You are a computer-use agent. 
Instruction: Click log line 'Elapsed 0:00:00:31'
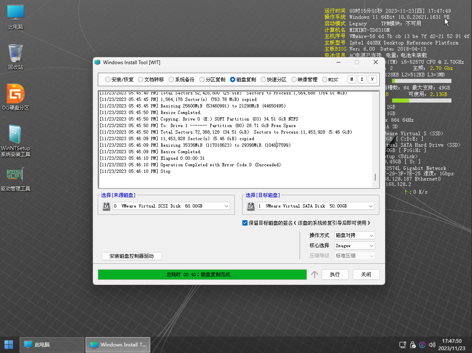[x=152, y=158]
